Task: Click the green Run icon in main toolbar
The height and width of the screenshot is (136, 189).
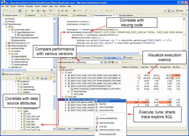Action: (x=38, y=11)
